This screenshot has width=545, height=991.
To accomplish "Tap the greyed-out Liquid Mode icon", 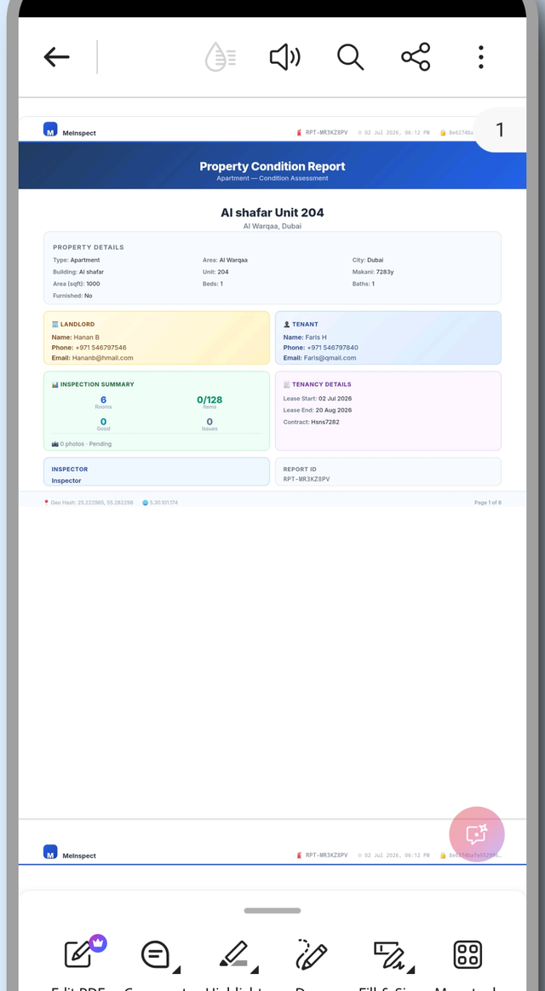I will (x=221, y=57).
